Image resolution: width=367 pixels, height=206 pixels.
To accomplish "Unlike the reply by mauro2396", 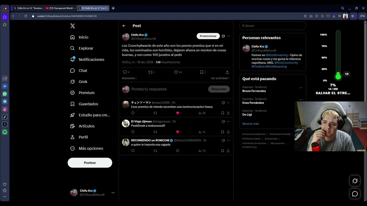I will (x=177, y=113).
